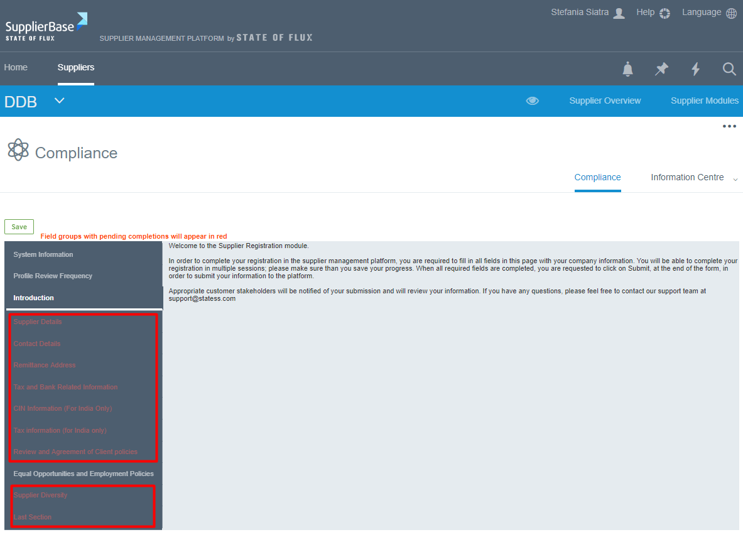Open the Tax and Bank Related Information section
The height and width of the screenshot is (537, 743).
(x=65, y=387)
